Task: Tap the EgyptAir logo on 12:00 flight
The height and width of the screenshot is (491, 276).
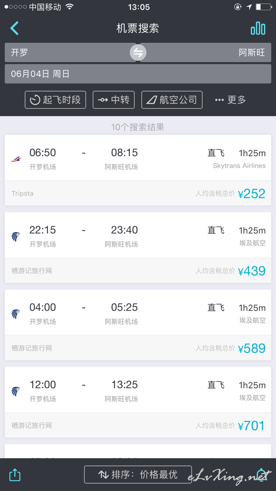Action: point(16,391)
